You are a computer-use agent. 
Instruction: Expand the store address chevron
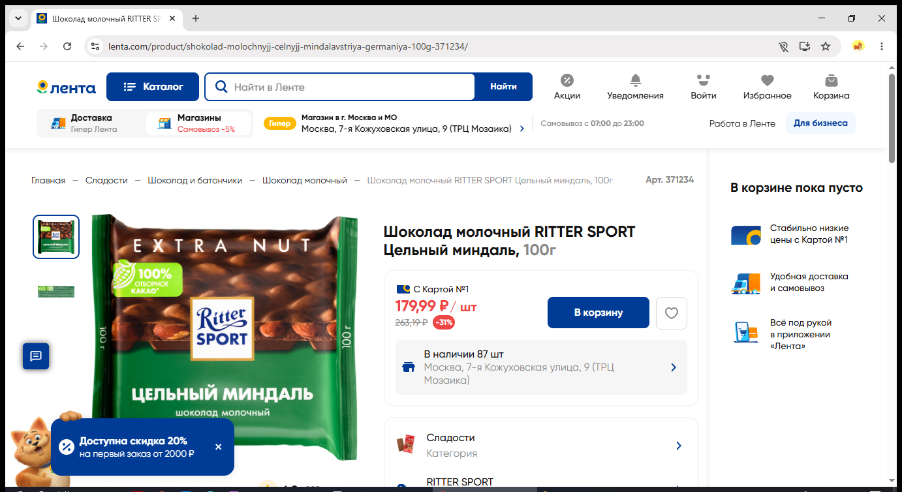[521, 129]
